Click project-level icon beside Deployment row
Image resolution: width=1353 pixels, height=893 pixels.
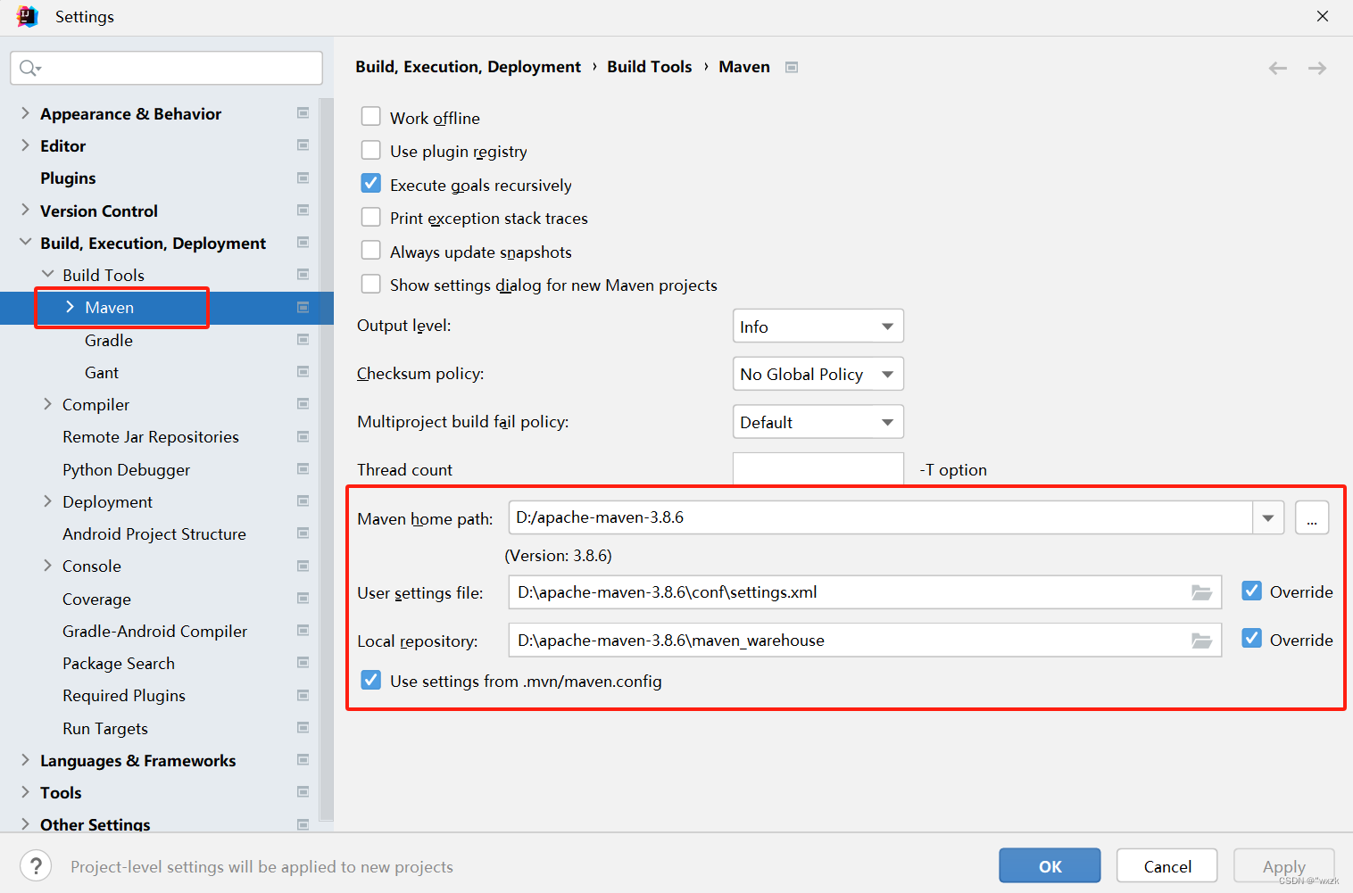(x=303, y=501)
